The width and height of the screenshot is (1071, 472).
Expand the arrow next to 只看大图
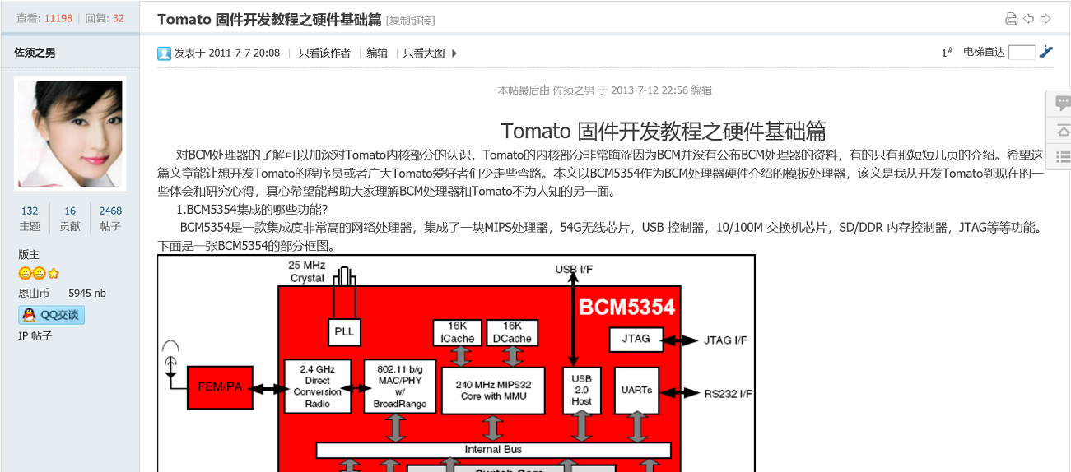pos(454,53)
